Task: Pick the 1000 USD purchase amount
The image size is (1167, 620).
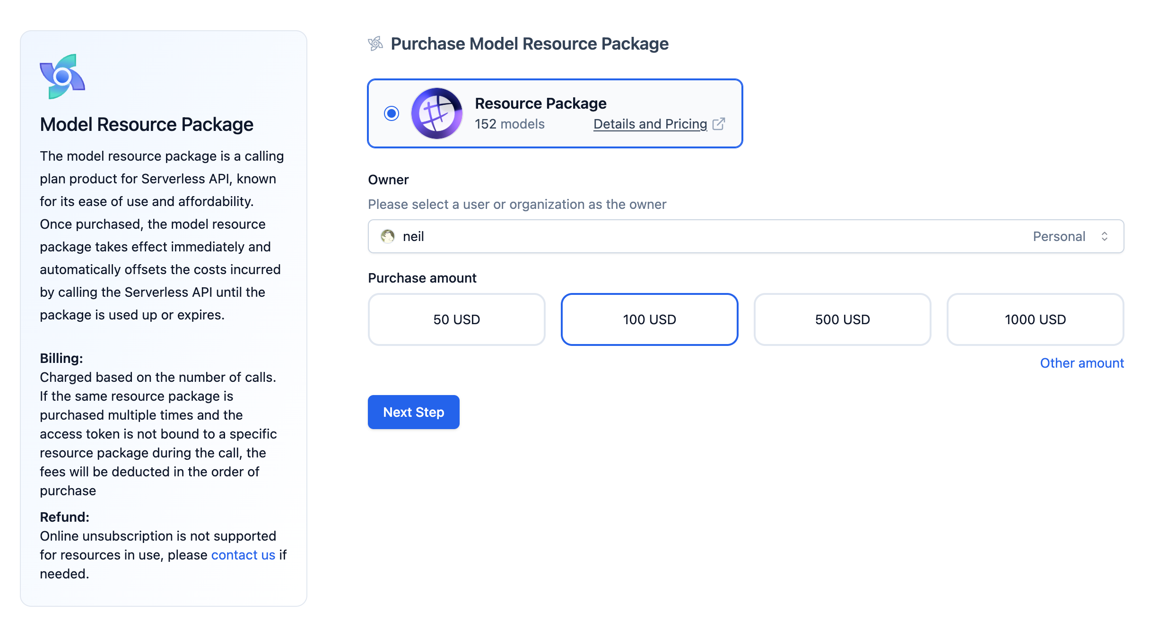Action: [1035, 319]
